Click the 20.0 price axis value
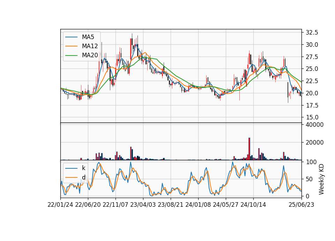Screen dimensions: 335x241 coord(312,93)
